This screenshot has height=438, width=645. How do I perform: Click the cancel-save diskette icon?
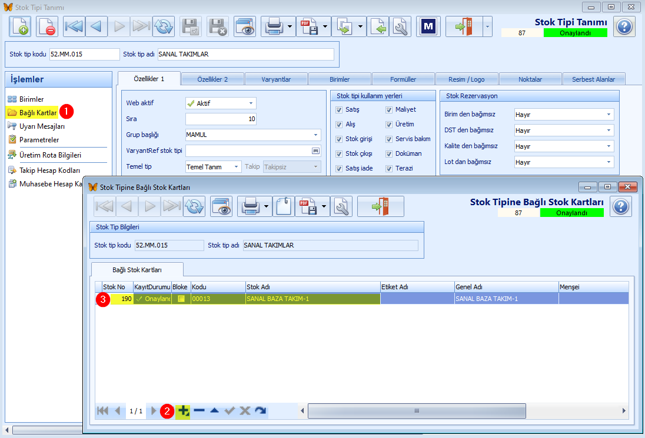coord(218,26)
